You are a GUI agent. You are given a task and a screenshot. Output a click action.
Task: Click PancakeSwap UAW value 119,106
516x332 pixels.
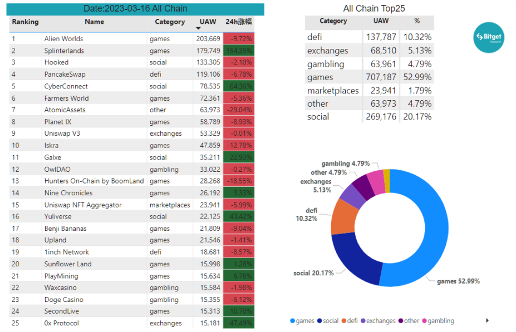(208, 75)
